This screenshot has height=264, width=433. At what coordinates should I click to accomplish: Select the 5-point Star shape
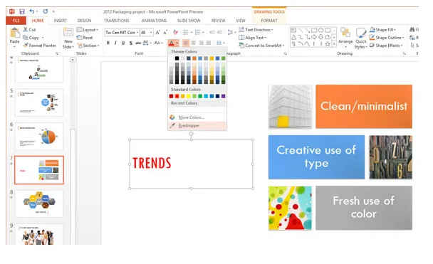328,44
